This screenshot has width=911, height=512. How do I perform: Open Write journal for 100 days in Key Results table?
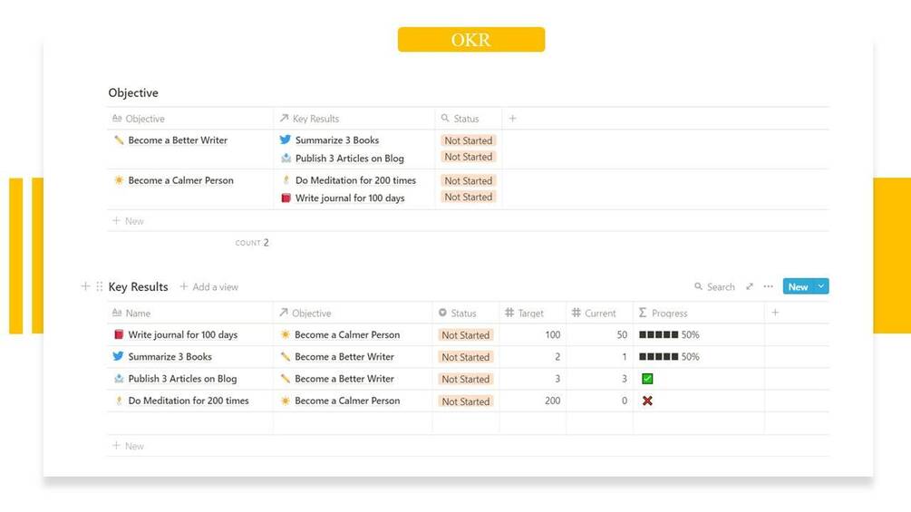[182, 334]
